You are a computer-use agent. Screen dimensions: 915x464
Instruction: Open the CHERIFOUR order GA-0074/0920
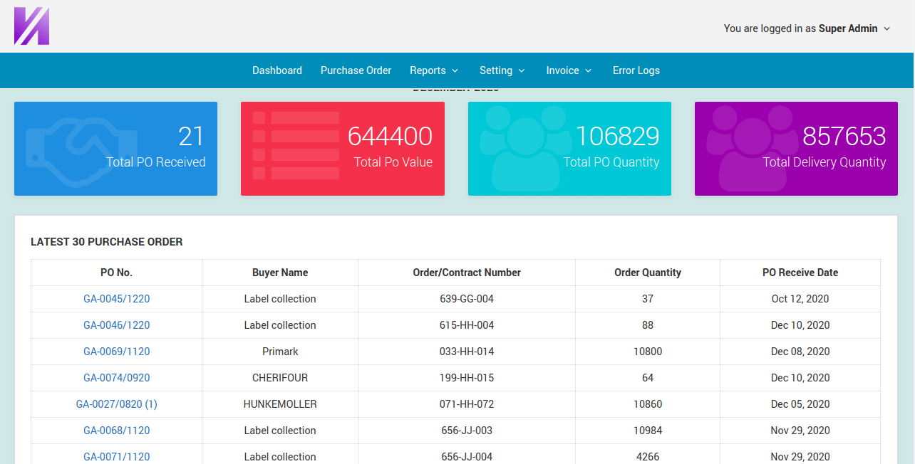[116, 378]
